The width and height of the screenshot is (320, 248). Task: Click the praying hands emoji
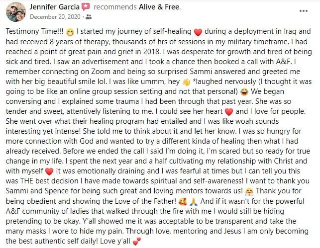(x=193, y=202)
